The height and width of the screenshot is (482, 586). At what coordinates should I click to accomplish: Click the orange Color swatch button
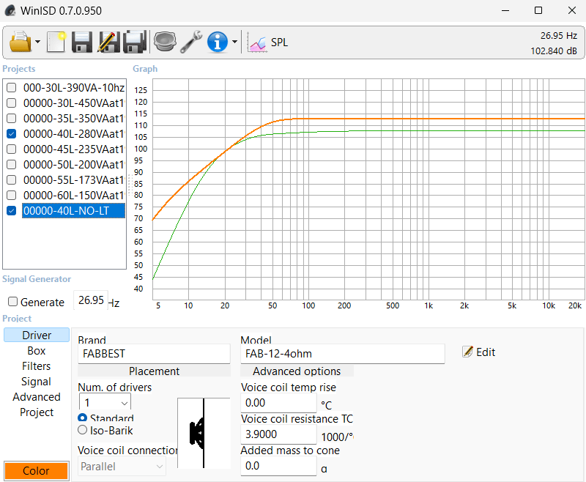36,470
